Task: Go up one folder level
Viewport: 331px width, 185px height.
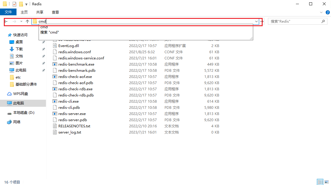Action: (27, 21)
